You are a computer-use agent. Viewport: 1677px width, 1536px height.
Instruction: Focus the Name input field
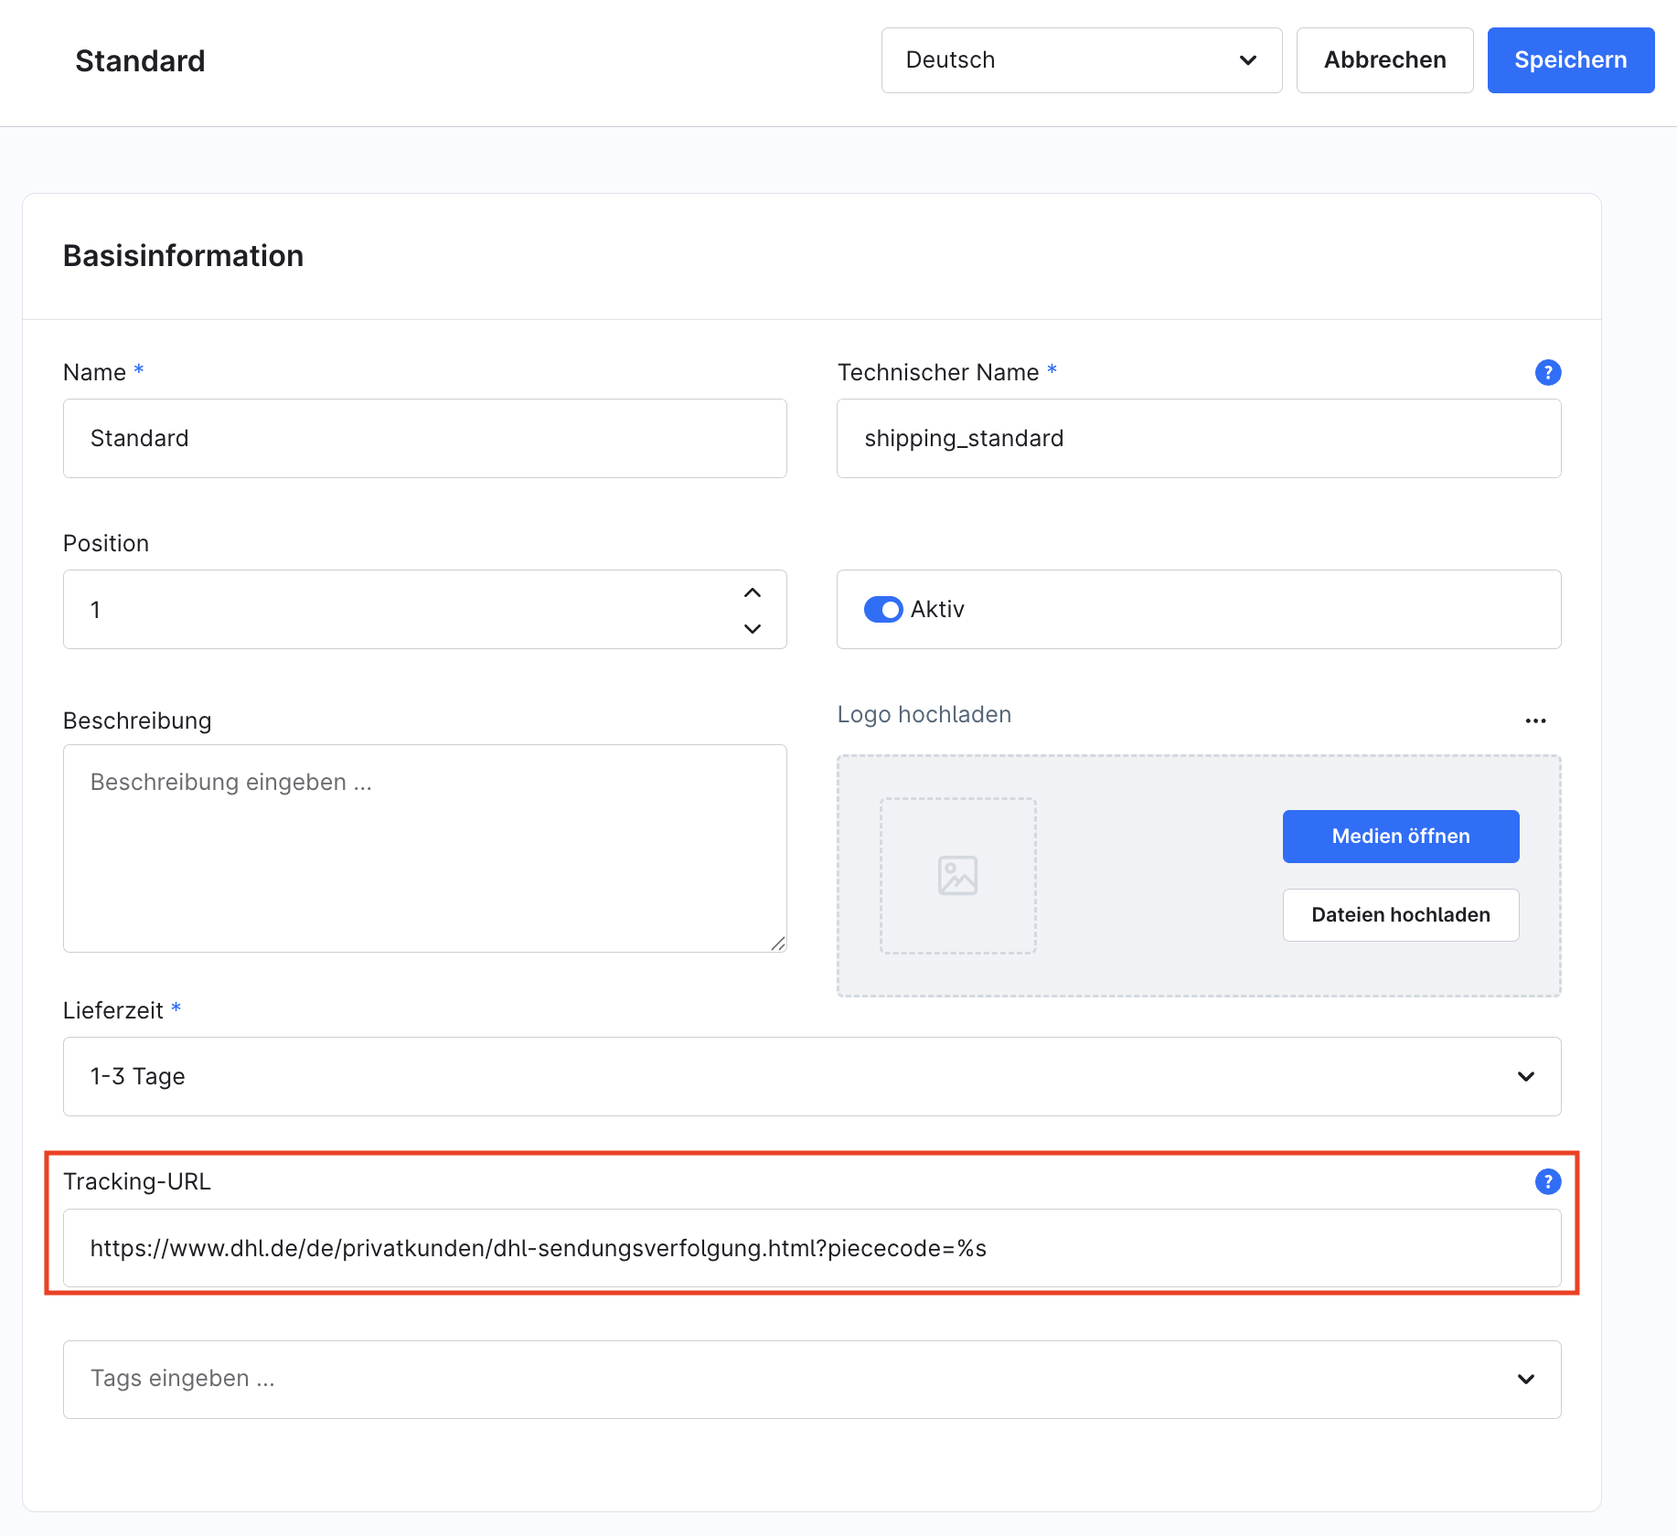click(x=424, y=438)
